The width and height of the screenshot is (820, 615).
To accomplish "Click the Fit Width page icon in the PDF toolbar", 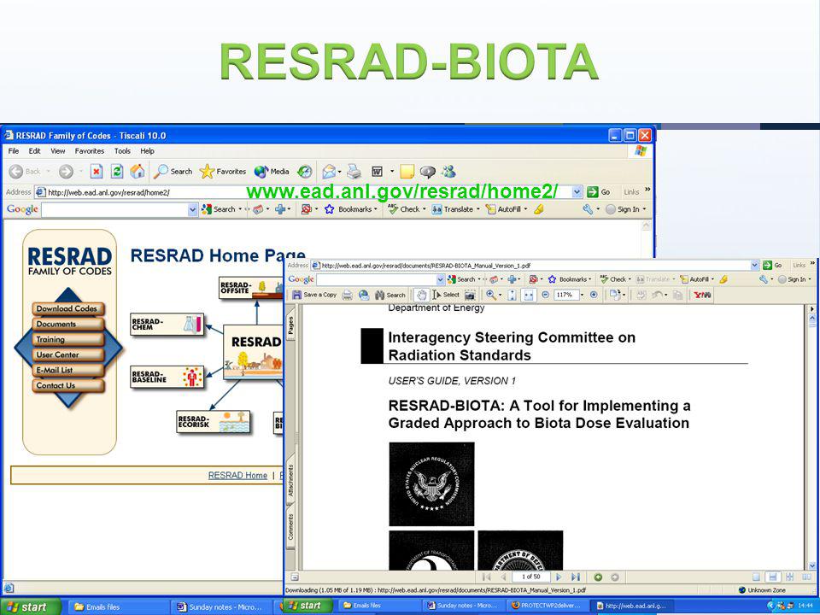I will coord(529,295).
